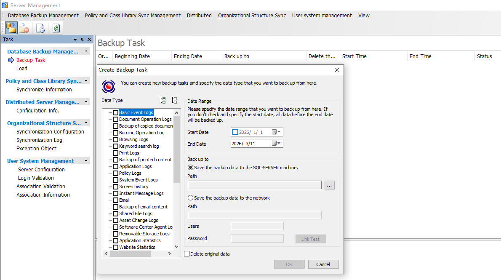The image size is (501, 280).
Task: Click the red record icon in the dialog
Action: coord(109,87)
